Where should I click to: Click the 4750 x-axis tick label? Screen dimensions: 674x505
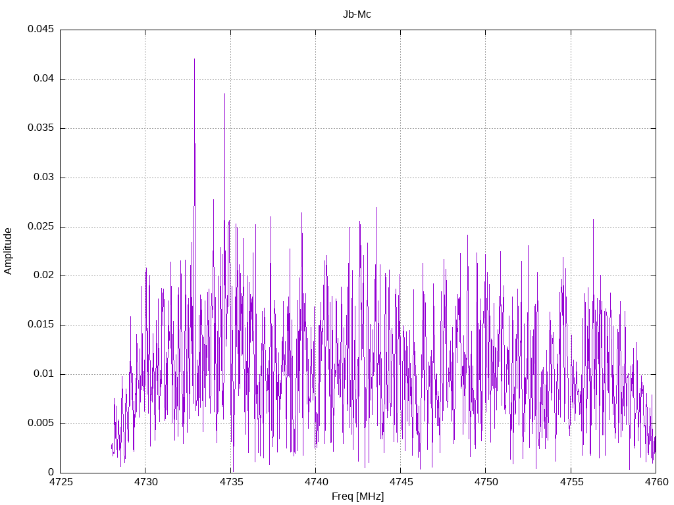tap(486, 482)
